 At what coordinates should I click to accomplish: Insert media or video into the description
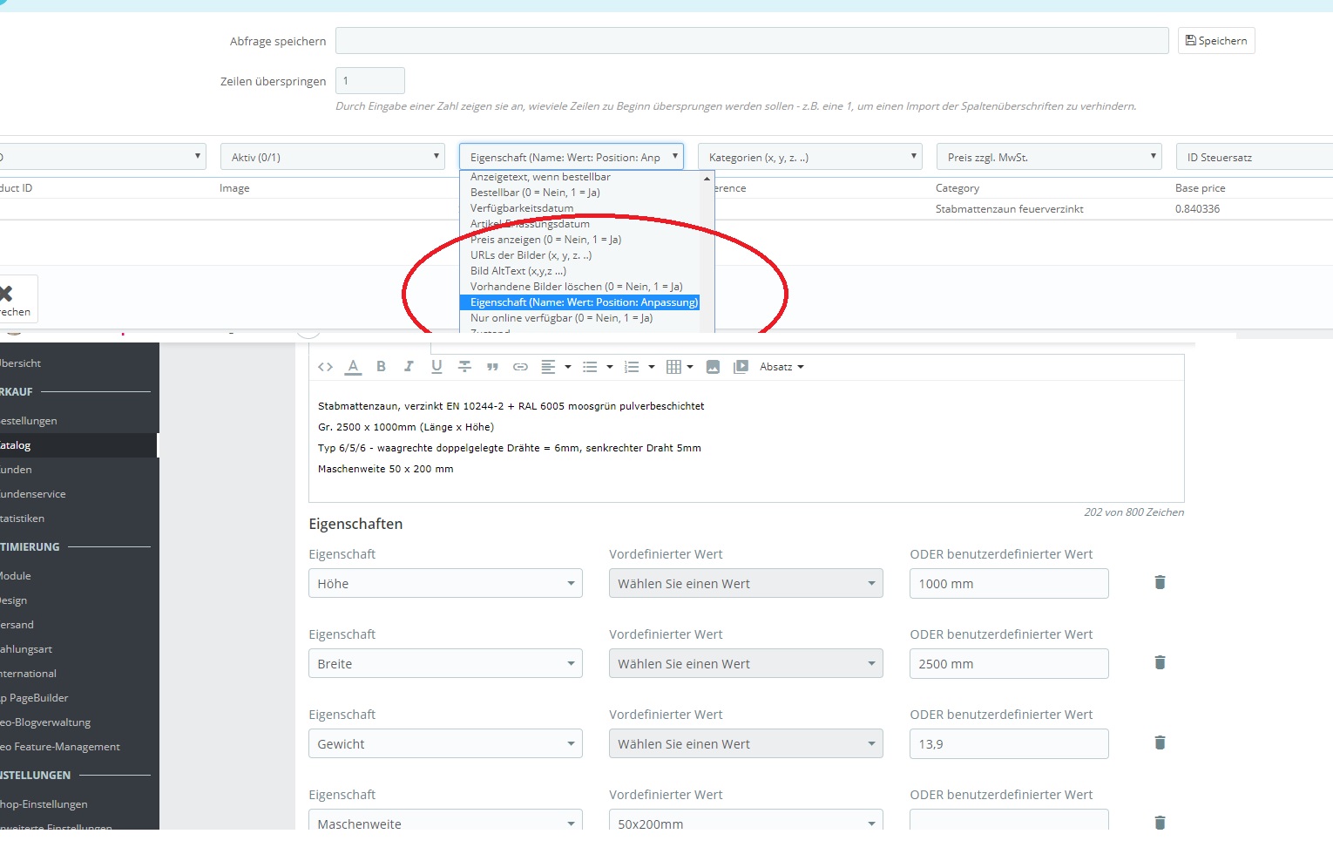(x=741, y=367)
